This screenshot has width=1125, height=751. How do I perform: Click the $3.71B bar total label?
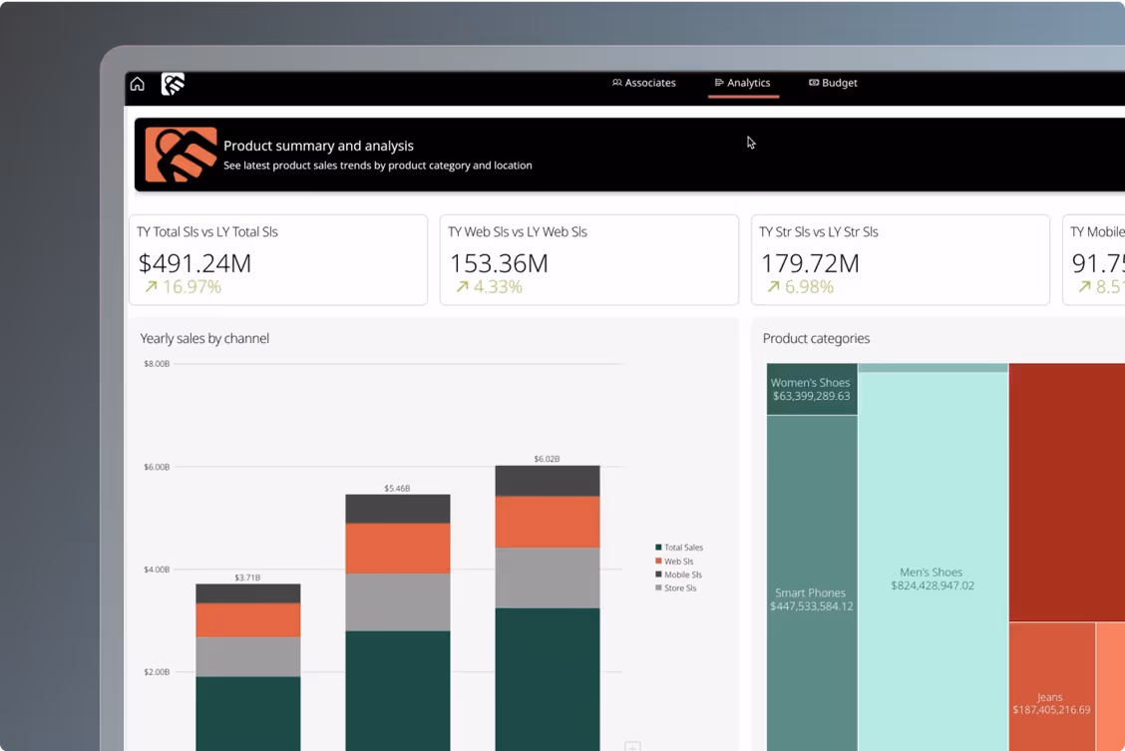coord(247,577)
